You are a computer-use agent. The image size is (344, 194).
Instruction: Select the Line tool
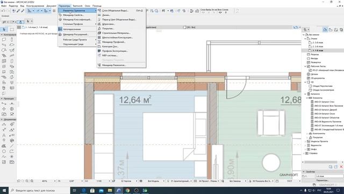(x=12, y=146)
